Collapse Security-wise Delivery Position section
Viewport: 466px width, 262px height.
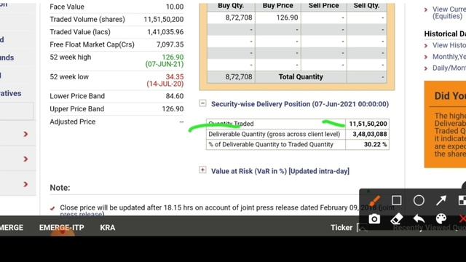coord(202,103)
